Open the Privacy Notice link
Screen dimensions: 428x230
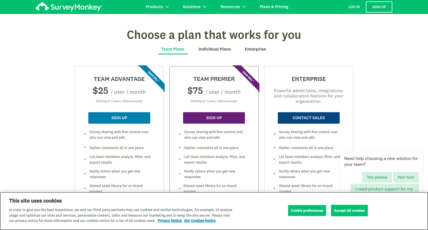pos(170,221)
